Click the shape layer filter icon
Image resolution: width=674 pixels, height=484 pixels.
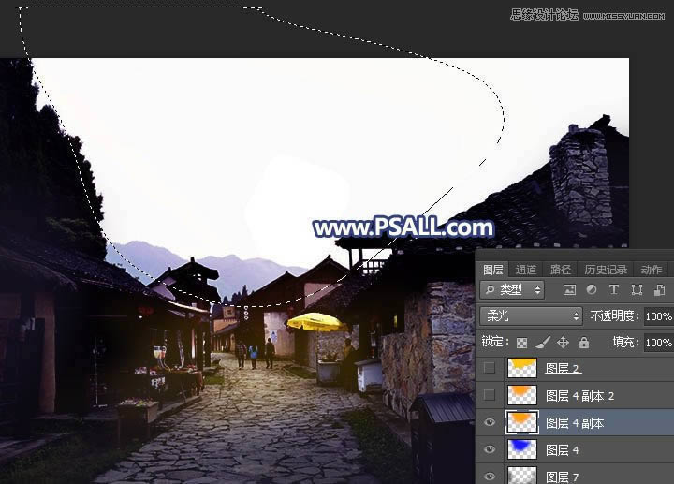[x=637, y=290]
